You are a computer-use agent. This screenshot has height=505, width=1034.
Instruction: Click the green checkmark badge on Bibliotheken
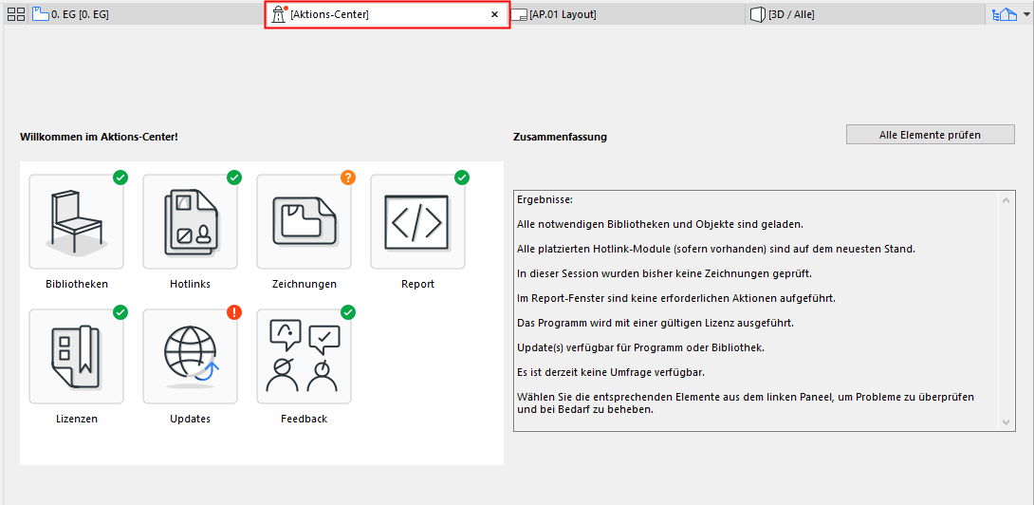click(120, 177)
